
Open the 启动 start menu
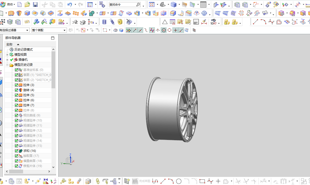click(x=8, y=5)
